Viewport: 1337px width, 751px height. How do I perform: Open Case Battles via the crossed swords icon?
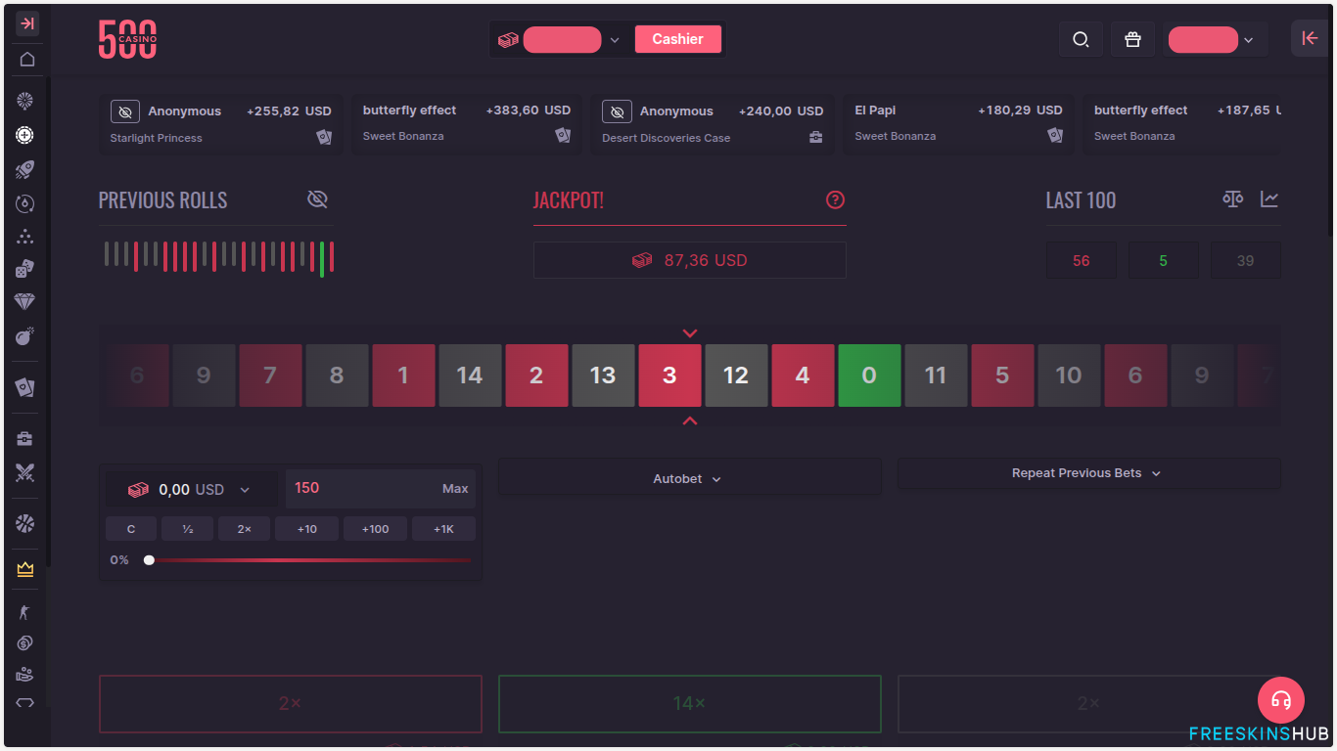coord(24,473)
